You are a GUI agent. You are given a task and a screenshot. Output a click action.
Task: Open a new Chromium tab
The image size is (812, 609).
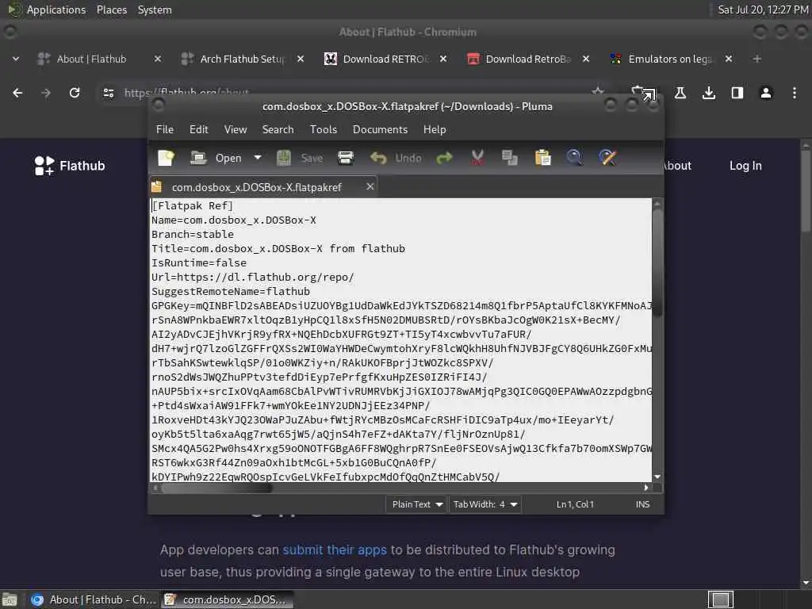point(757,59)
